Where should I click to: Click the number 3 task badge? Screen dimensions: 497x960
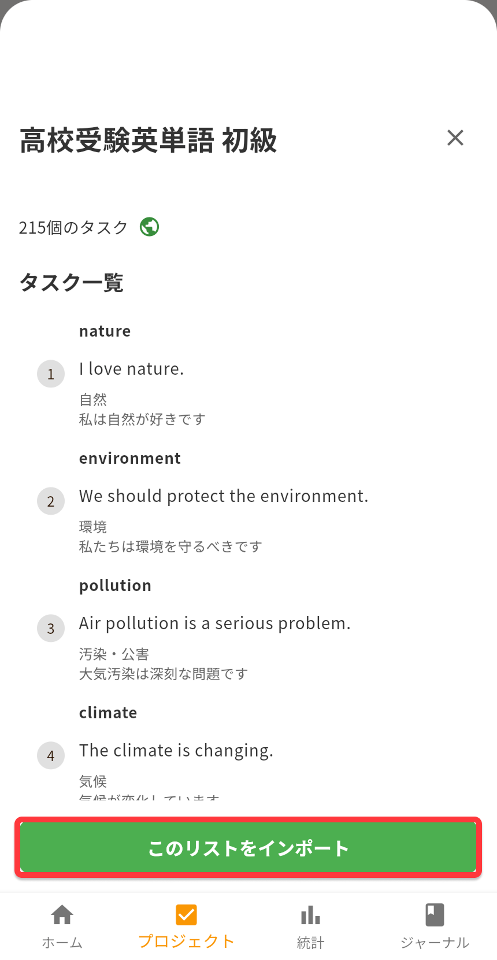tap(51, 628)
